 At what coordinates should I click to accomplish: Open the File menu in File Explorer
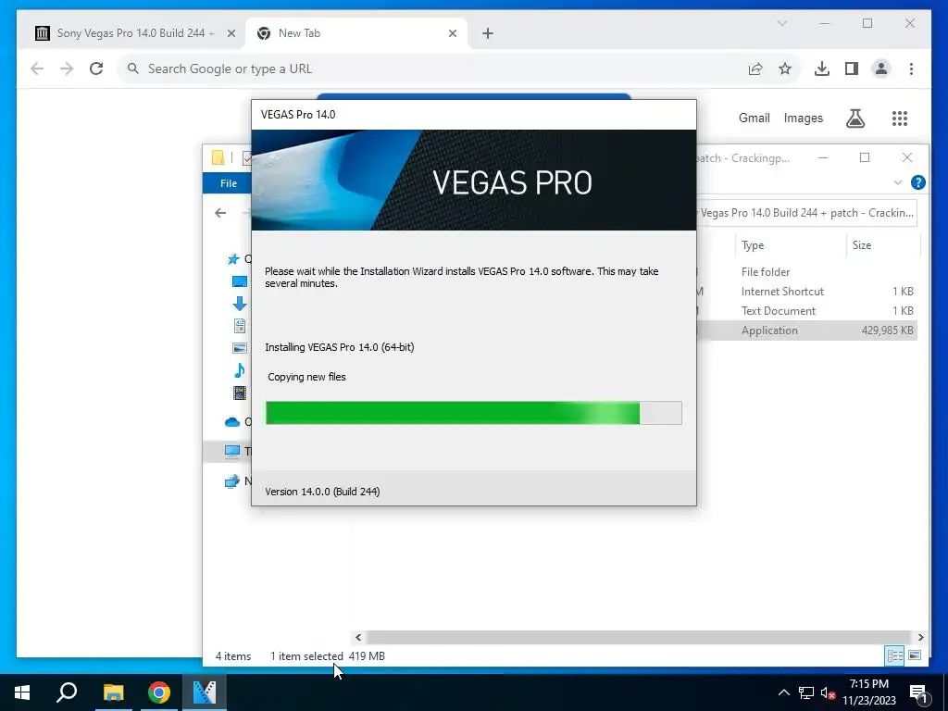tap(228, 183)
